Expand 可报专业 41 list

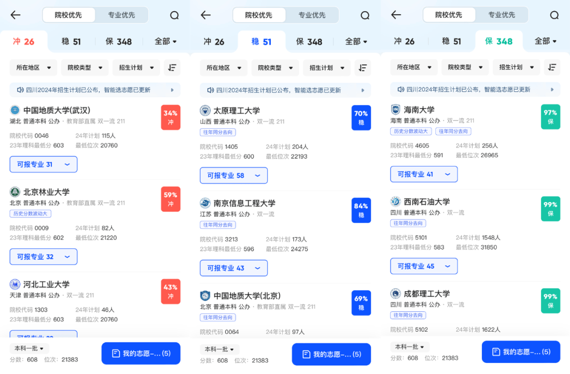[x=424, y=175]
